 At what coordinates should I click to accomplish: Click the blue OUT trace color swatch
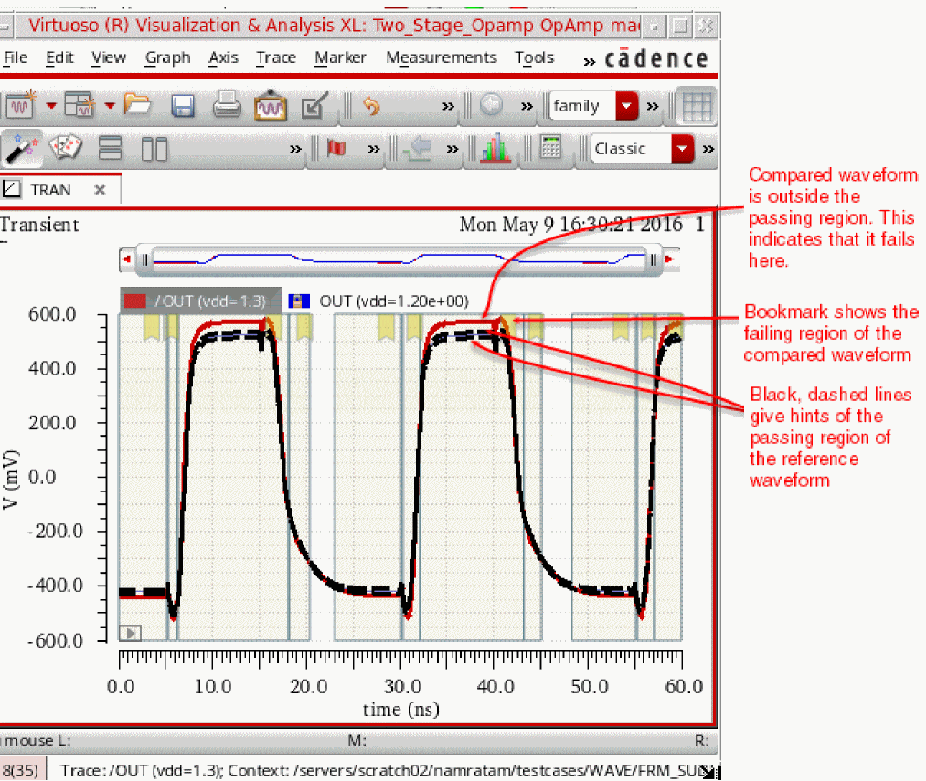[x=299, y=301]
